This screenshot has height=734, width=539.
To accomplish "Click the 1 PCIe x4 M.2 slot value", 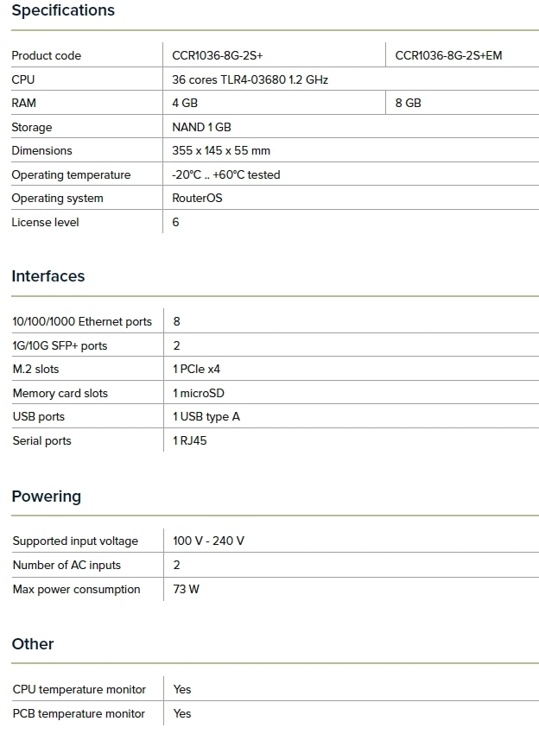I will (196, 369).
